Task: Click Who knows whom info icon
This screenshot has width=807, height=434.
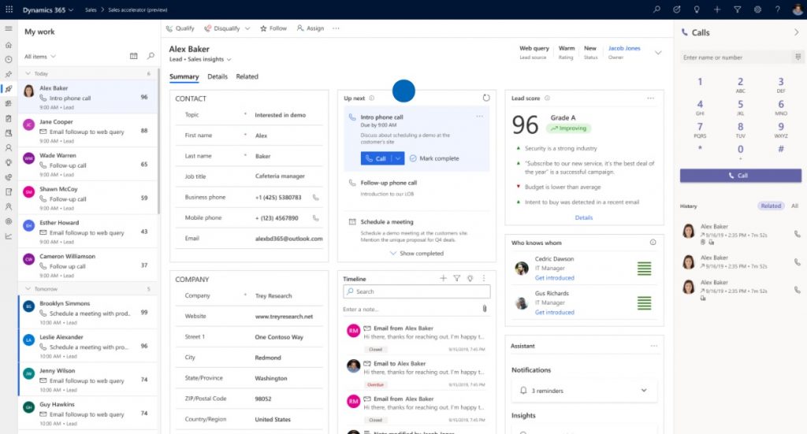Action: pos(653,242)
